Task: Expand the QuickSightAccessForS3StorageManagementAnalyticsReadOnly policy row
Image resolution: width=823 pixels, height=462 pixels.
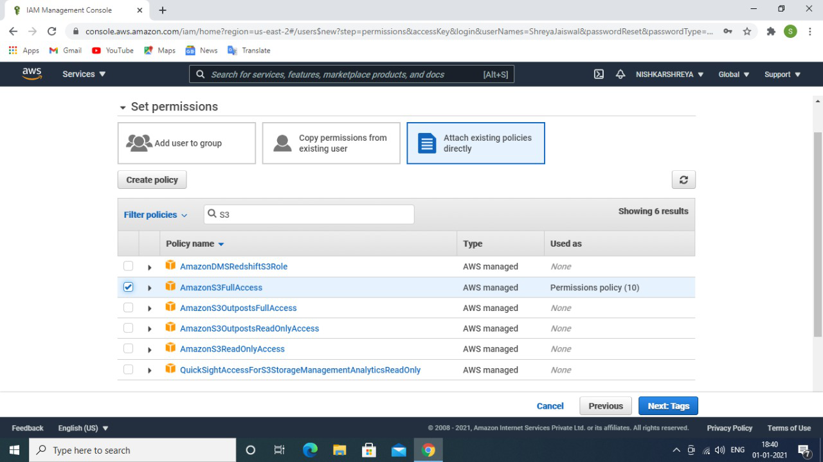Action: (x=150, y=370)
